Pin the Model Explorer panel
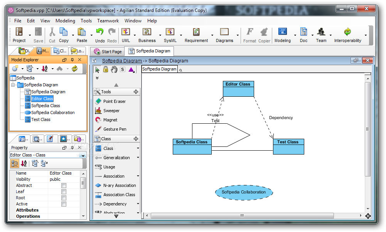 [x=72, y=60]
